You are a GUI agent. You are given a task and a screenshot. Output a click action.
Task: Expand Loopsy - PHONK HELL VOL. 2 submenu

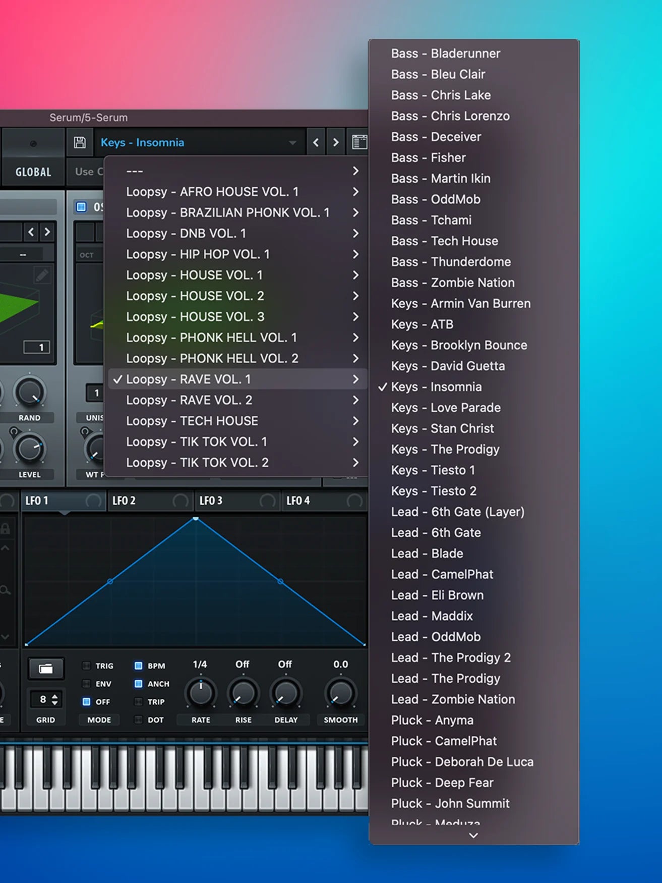click(237, 358)
